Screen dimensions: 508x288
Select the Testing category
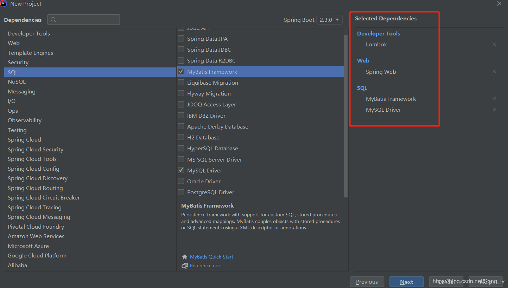tap(90, 130)
